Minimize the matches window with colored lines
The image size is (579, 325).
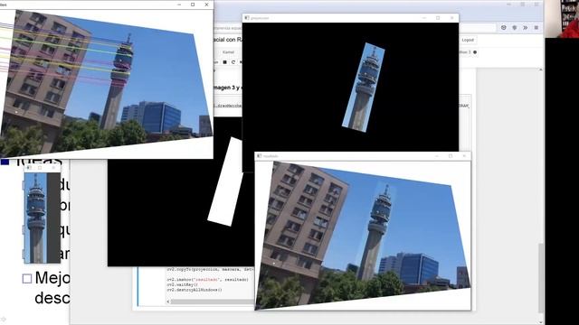tap(179, 5)
